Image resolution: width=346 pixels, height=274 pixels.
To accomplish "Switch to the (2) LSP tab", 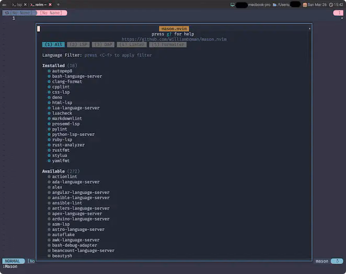I will 78,44.
